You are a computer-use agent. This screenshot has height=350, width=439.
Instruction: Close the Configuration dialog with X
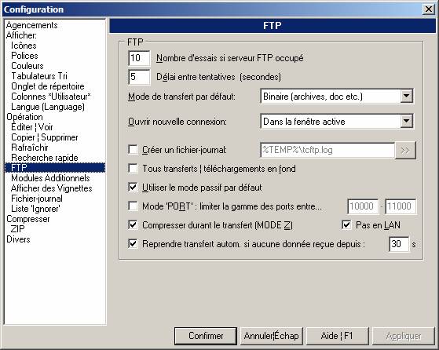[428, 9]
